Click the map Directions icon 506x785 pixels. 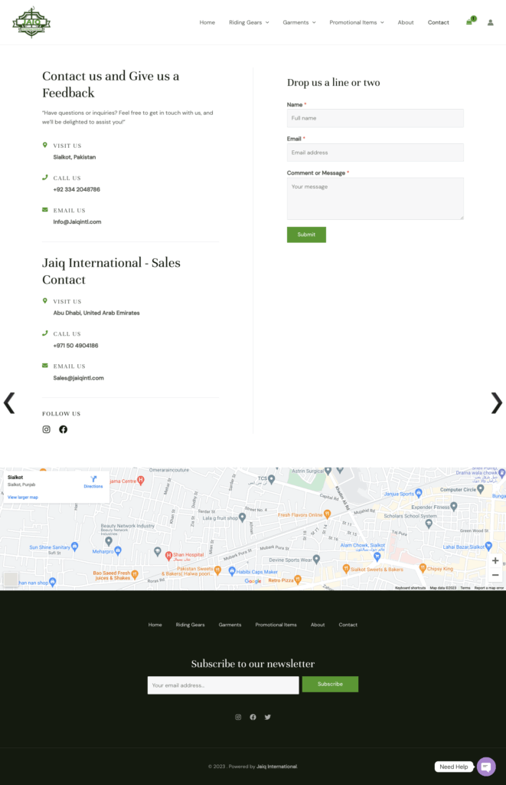coord(93,480)
